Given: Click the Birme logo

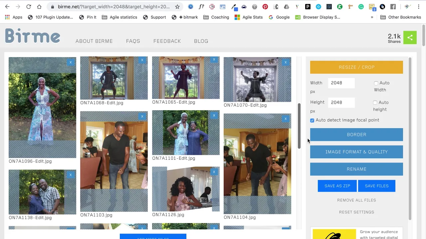Looking at the screenshot, I should (33, 36).
